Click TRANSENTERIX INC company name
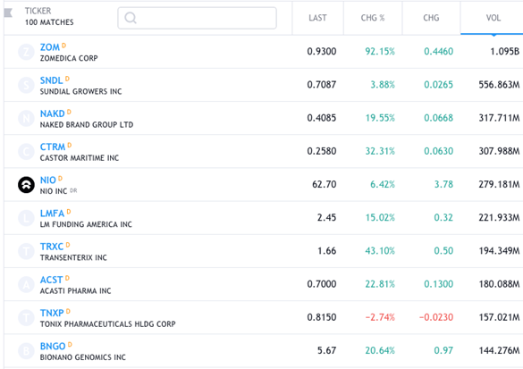Viewport: 523px width, 369px height. (x=73, y=257)
